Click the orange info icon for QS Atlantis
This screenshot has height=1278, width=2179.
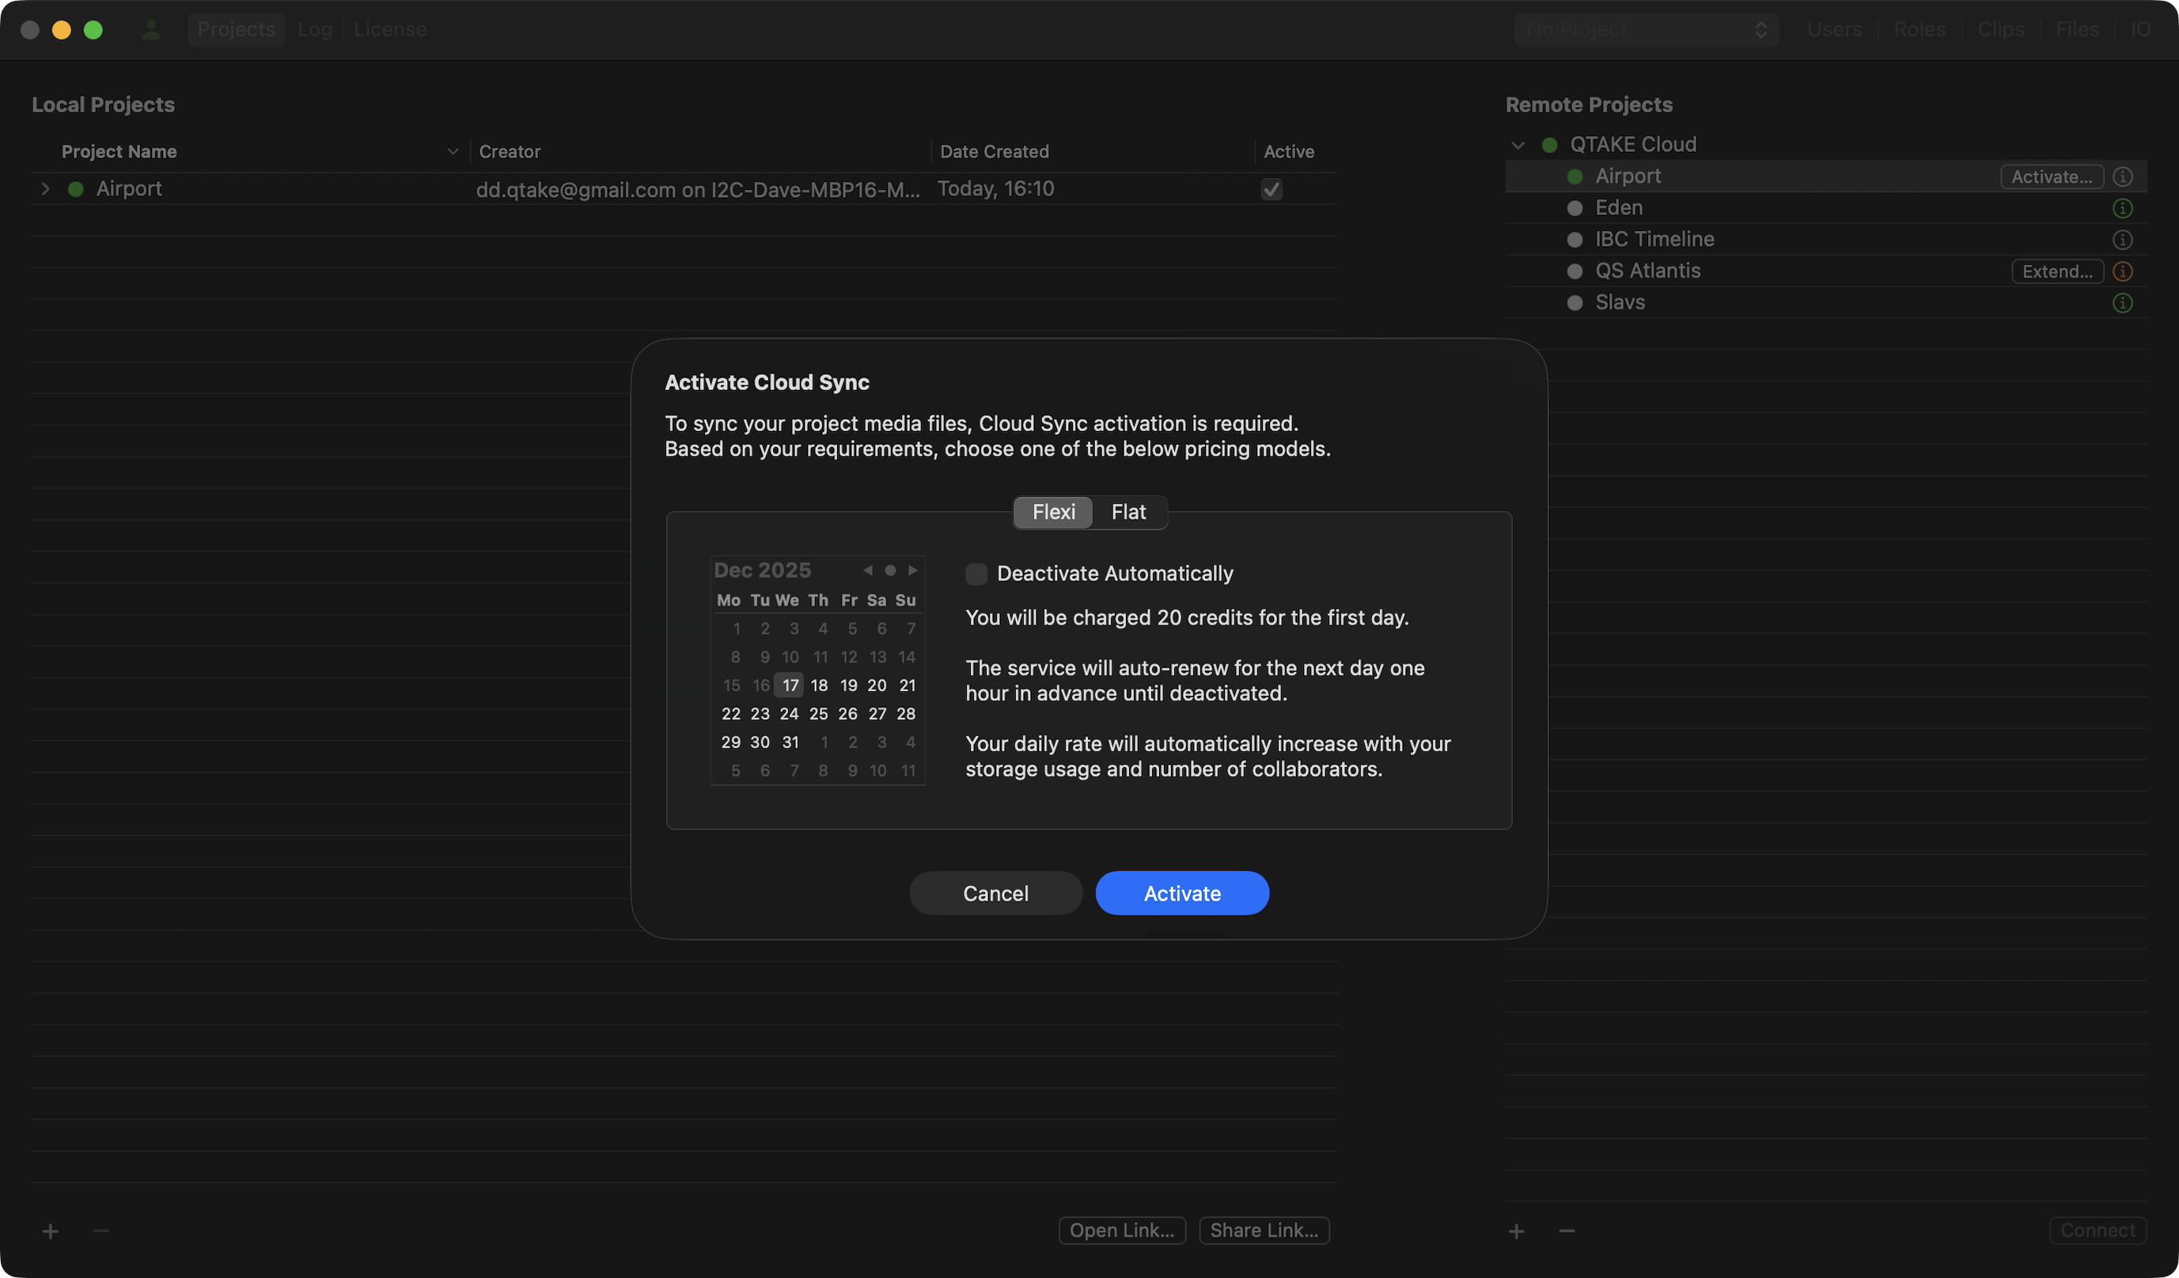(x=2122, y=271)
